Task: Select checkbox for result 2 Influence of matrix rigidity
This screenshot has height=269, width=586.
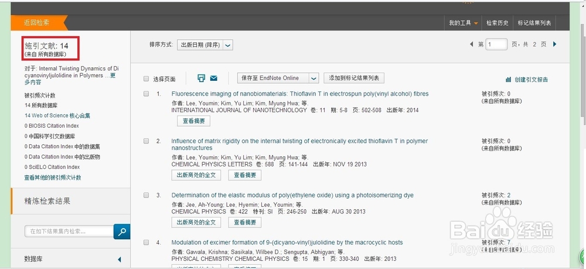Action: click(146, 141)
